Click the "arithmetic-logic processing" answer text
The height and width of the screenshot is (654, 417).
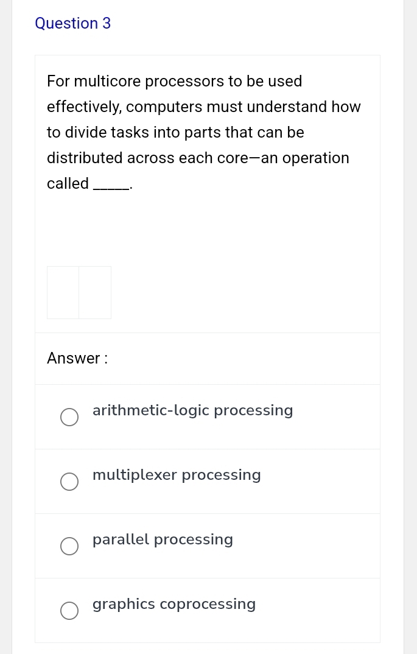tap(192, 410)
